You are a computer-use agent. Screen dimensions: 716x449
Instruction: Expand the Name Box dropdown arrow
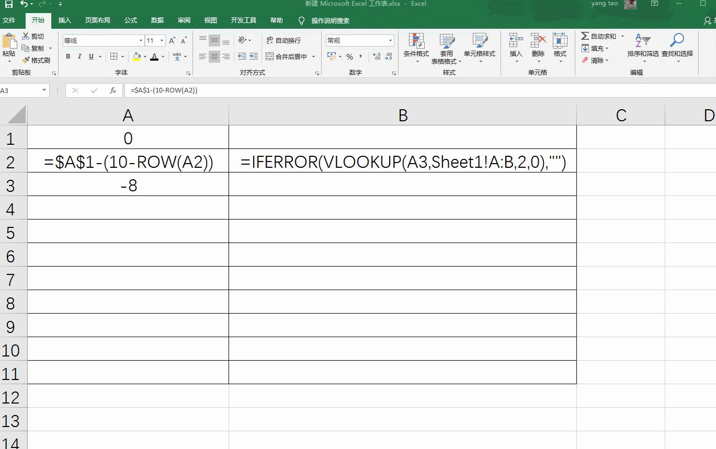(44, 90)
